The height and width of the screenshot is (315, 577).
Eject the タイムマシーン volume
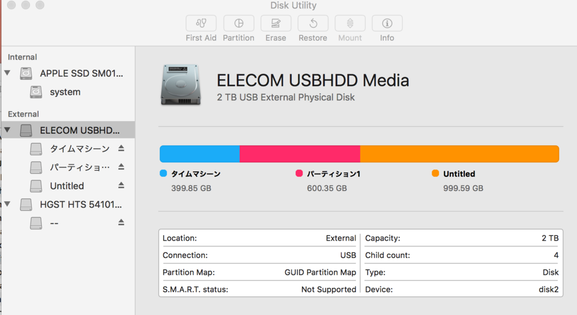point(121,148)
